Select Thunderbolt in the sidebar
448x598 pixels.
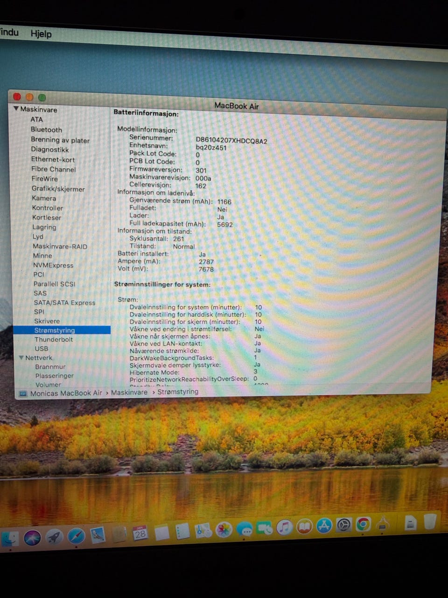[54, 339]
